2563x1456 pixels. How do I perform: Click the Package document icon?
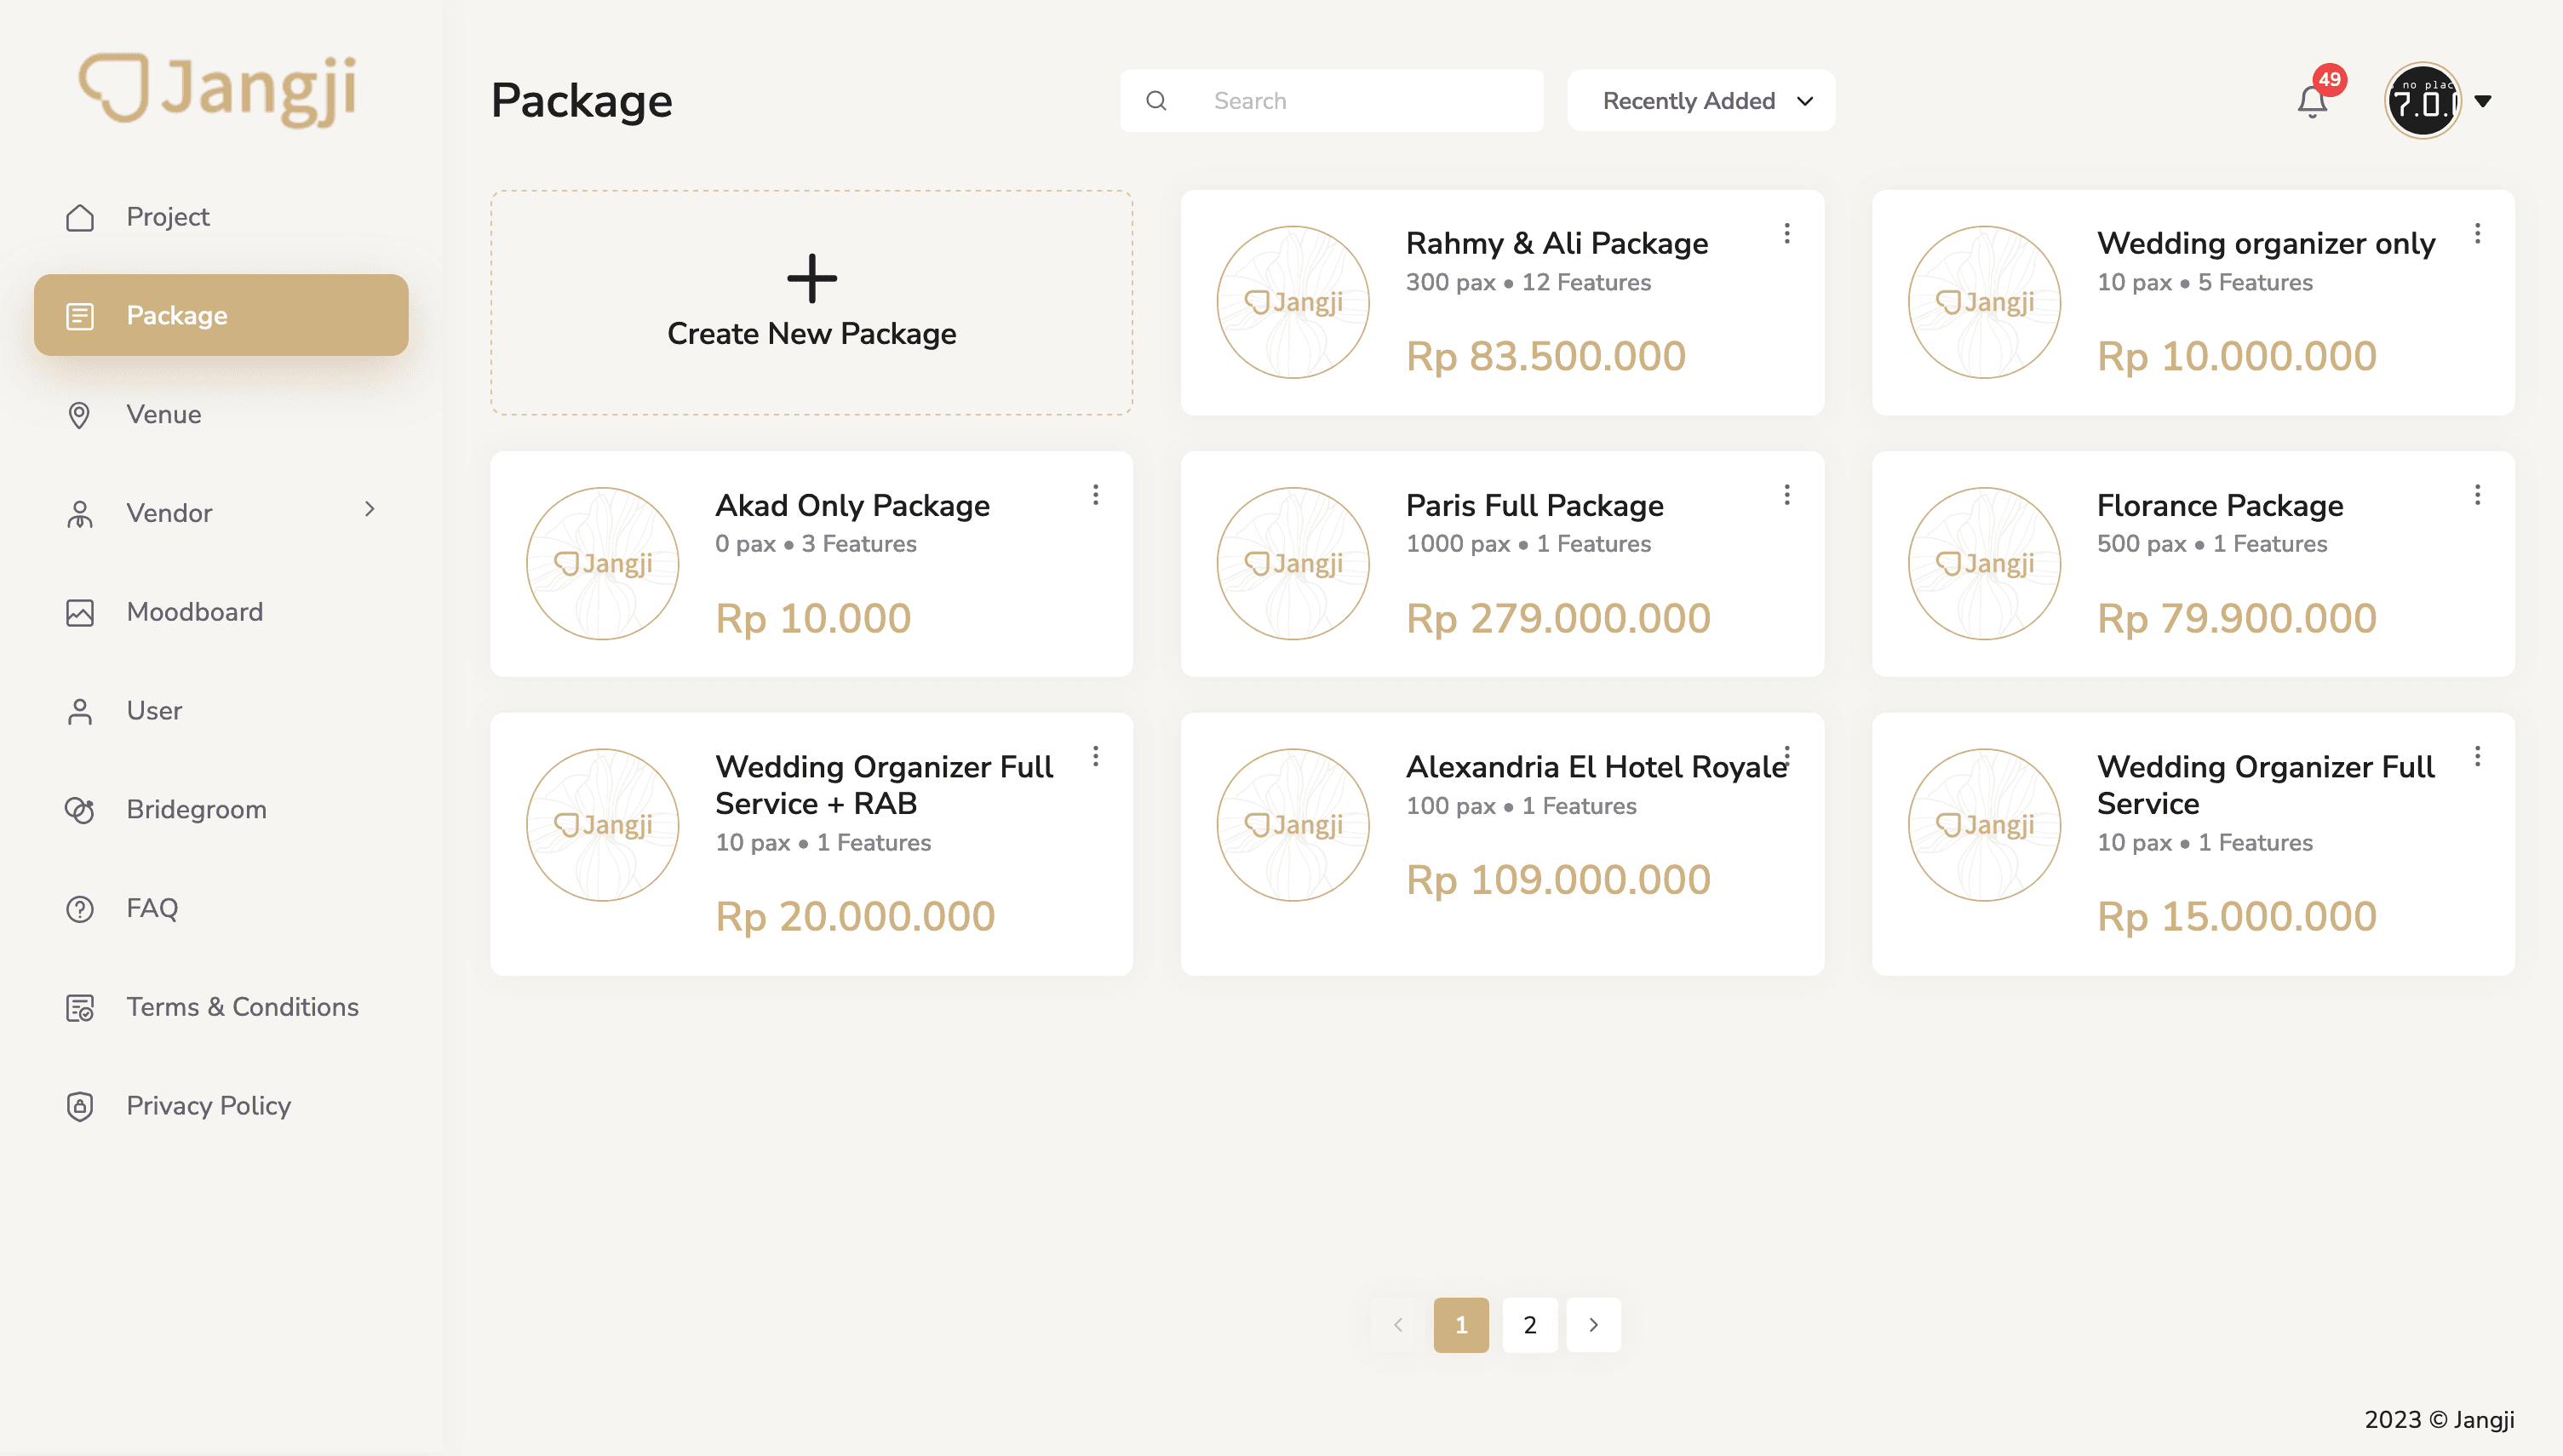click(80, 316)
